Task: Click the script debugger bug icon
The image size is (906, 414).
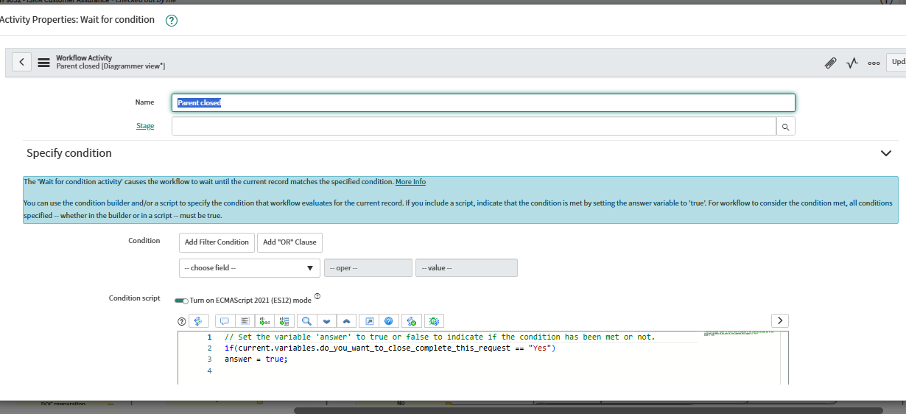Action: (434, 321)
